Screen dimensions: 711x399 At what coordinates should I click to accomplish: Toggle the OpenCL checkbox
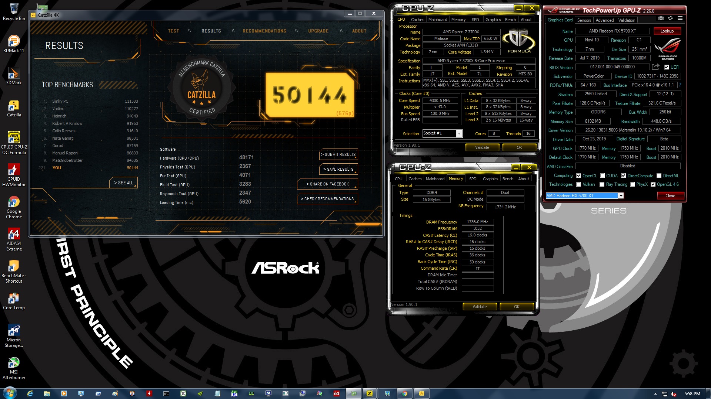578,176
